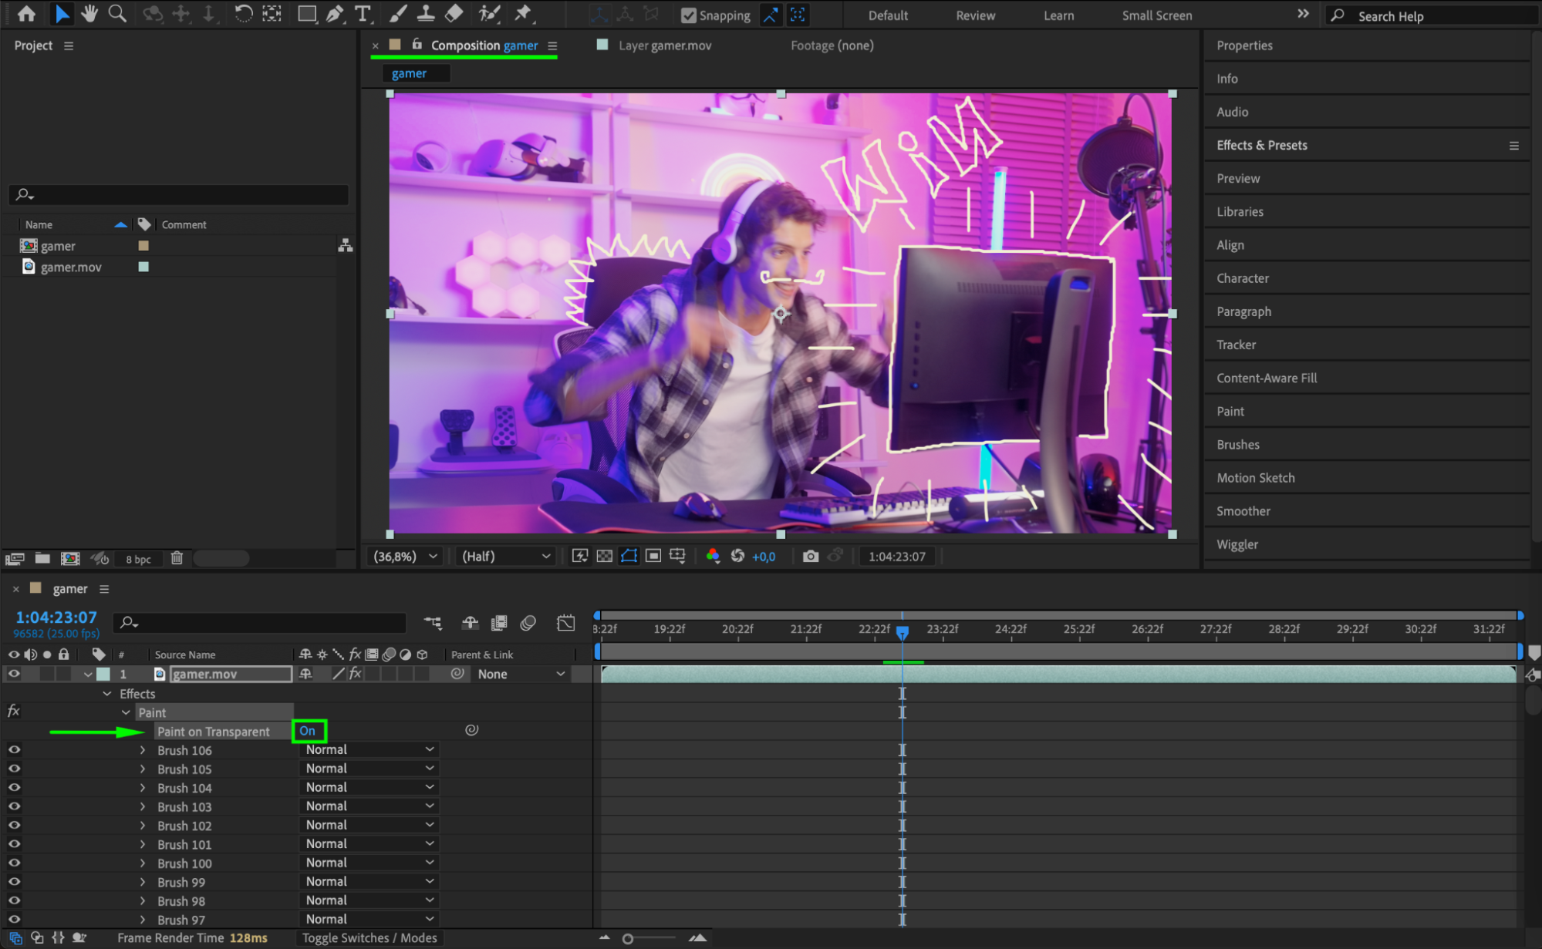Click the Home icon
The width and height of the screenshot is (1542, 949).
[26, 13]
